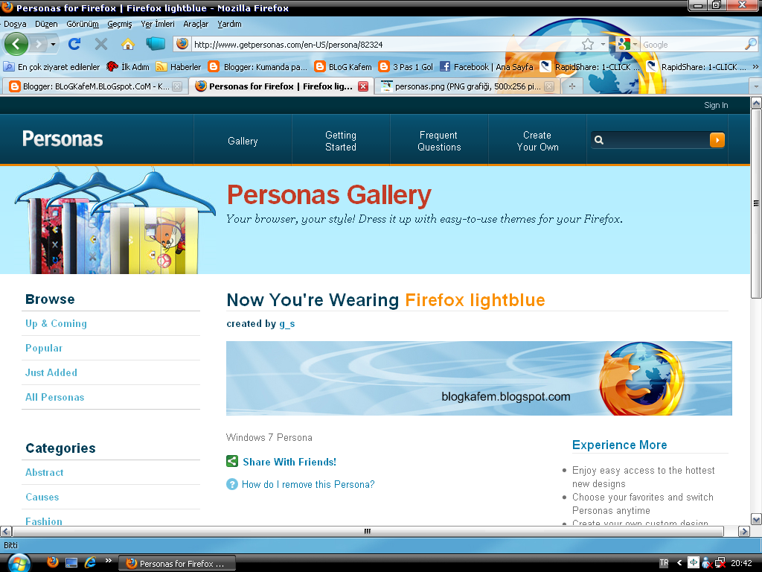762x572 pixels.
Task: Open Create Your Own page
Action: (537, 141)
